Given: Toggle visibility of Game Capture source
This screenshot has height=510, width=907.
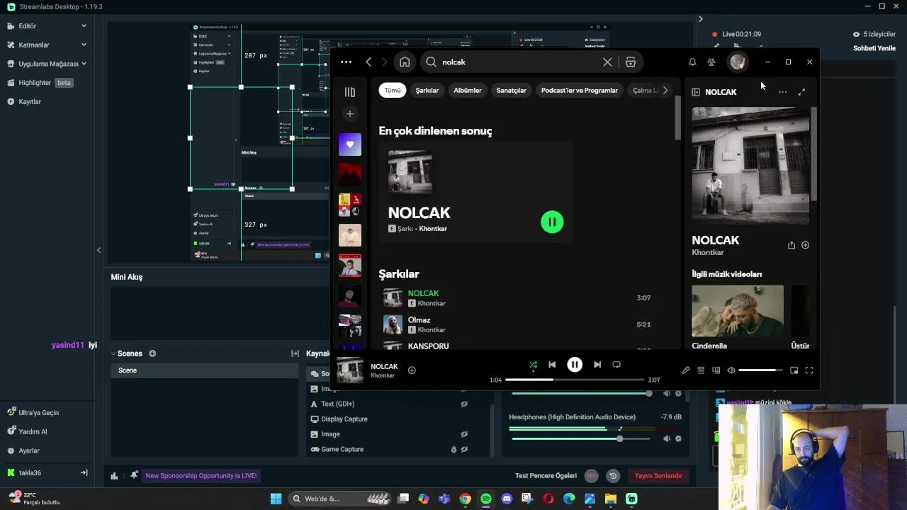Looking at the screenshot, I should click(464, 449).
